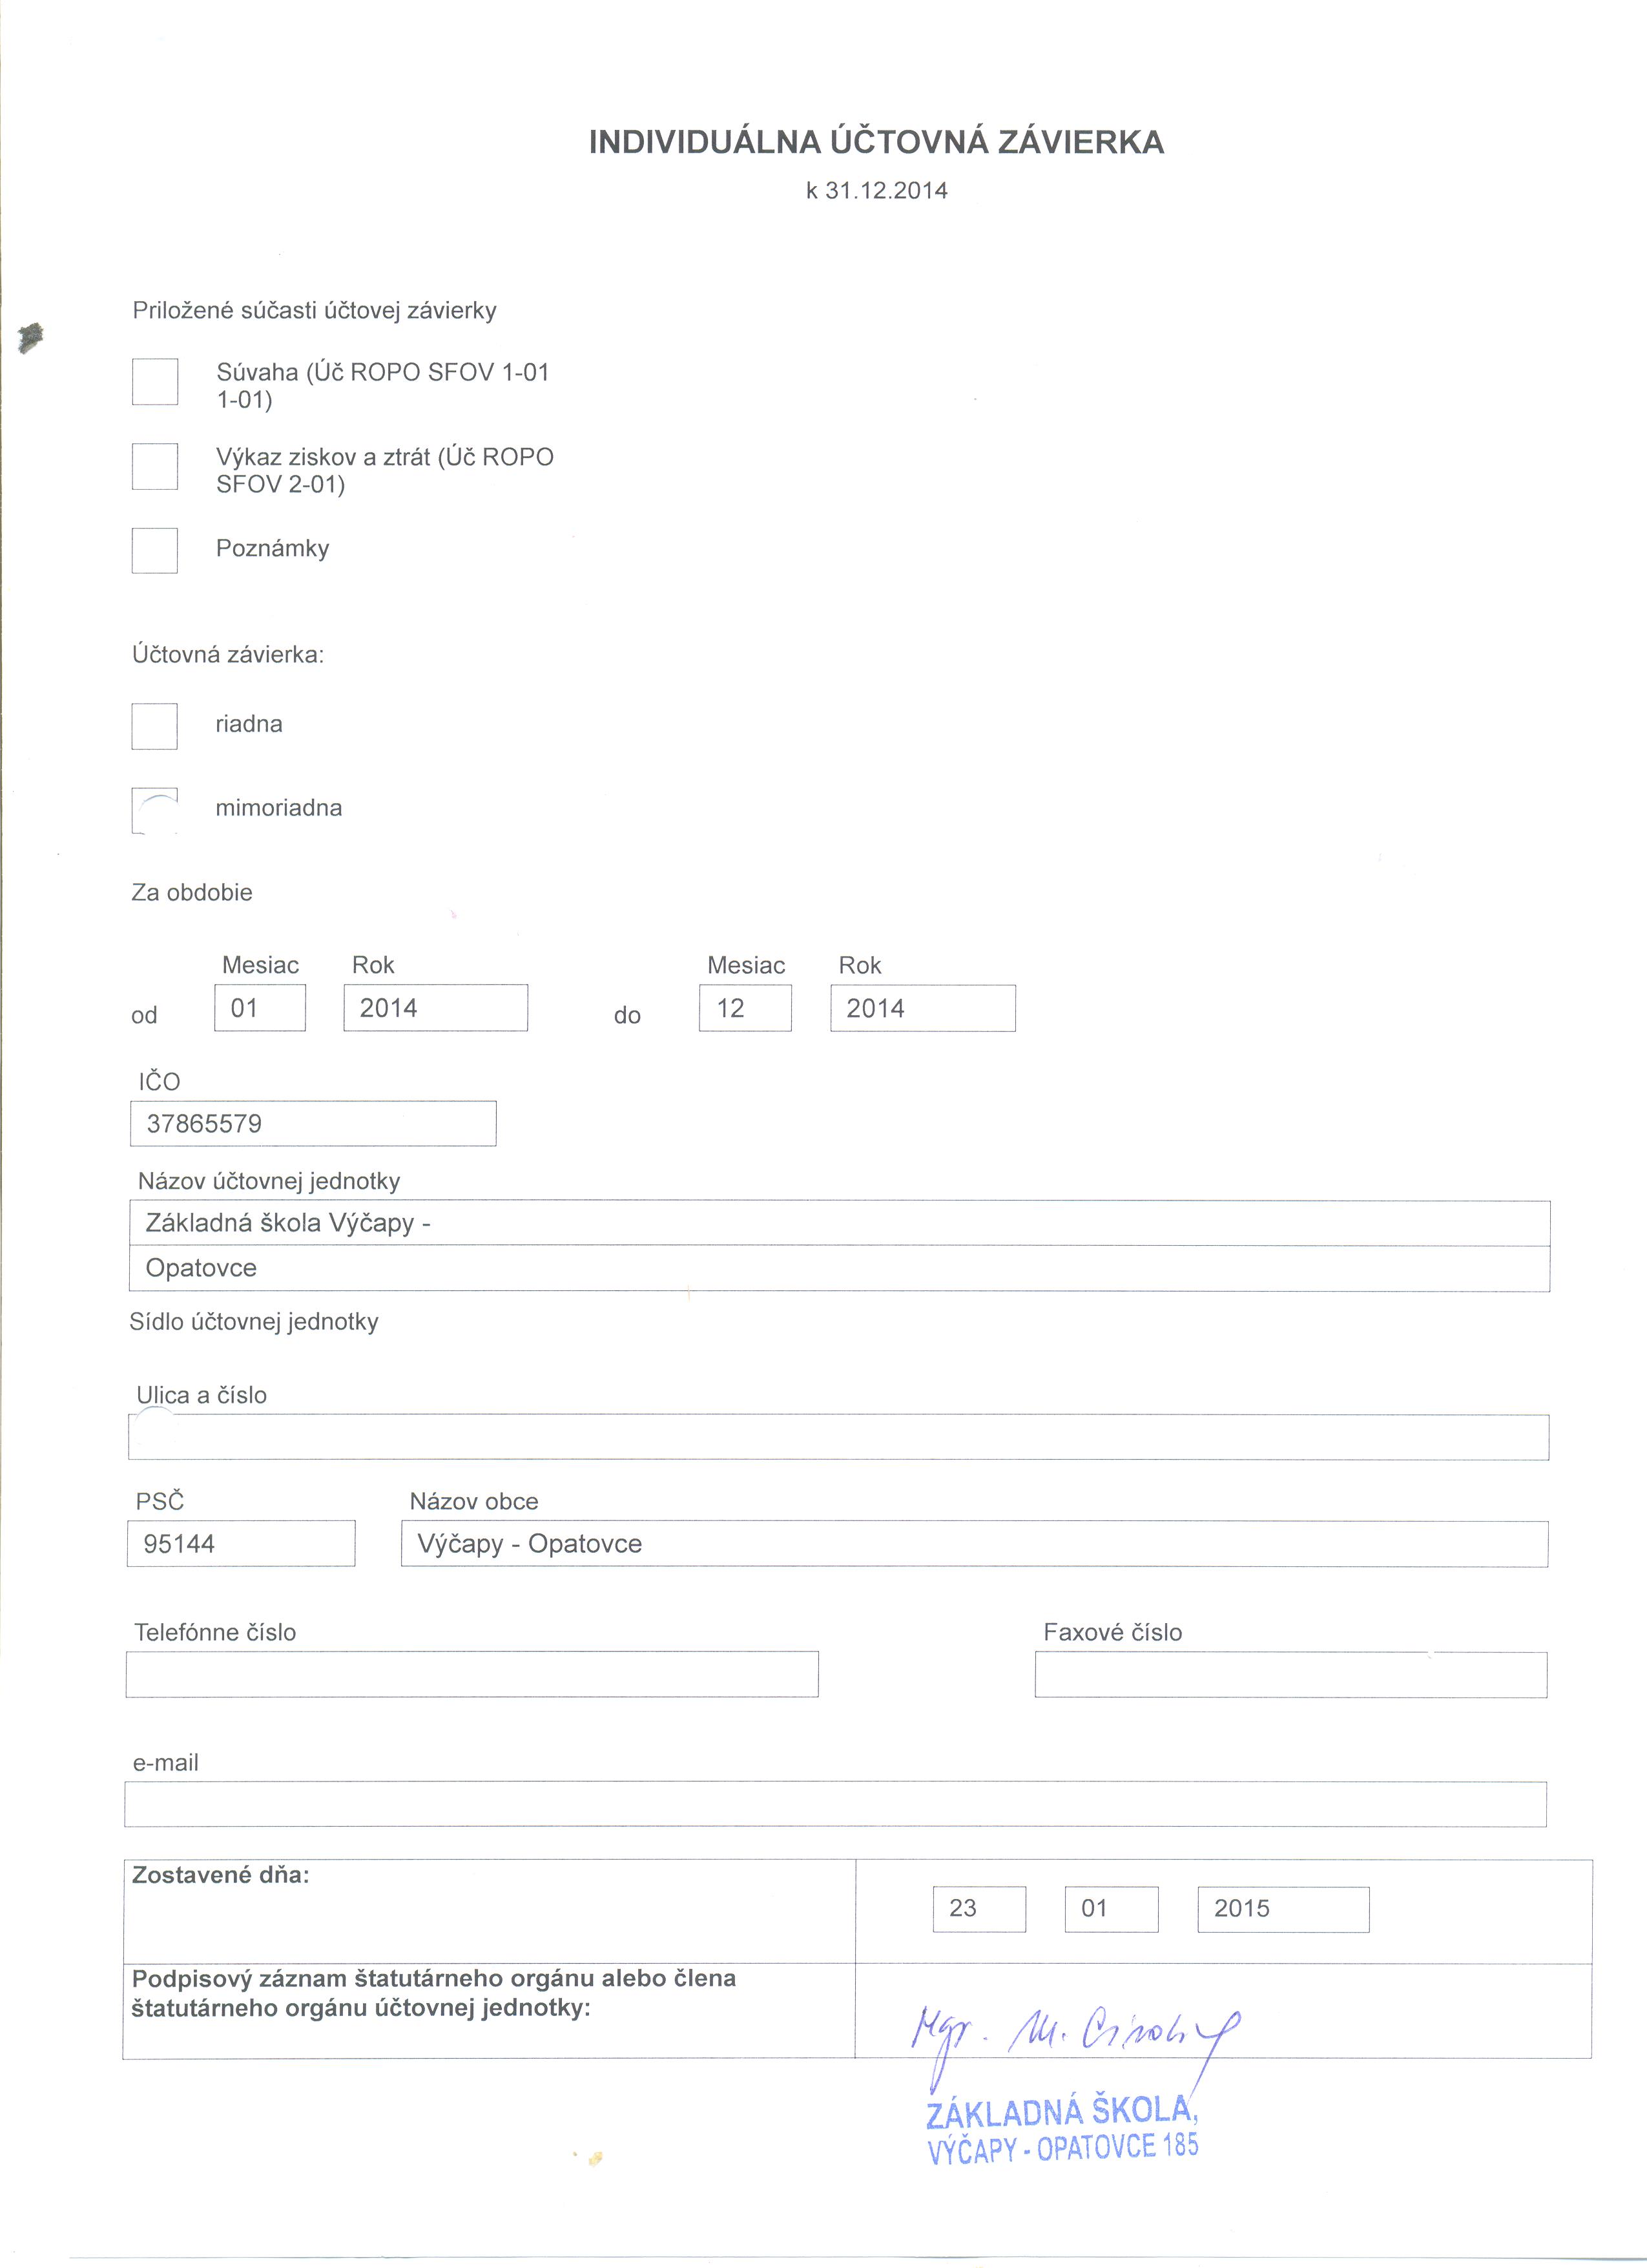
Task: Click the empty Telefónne číslo field
Action: coord(471,1674)
